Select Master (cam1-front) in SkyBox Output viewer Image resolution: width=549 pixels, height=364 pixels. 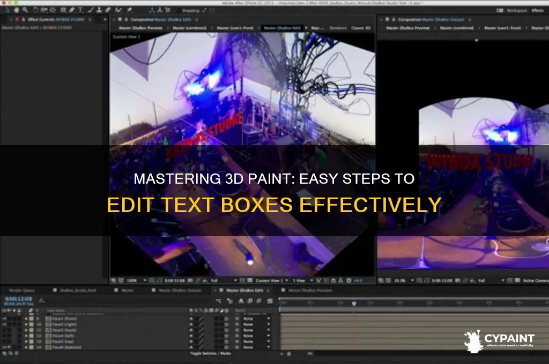tap(502, 28)
